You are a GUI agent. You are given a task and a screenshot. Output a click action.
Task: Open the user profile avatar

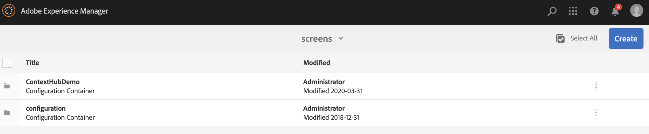coord(636,11)
